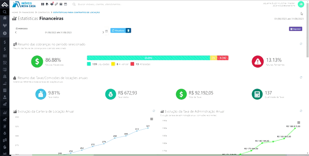The height and width of the screenshot is (156, 309).
Task: Click the yellow A vencer bar segment
Action: coord(213,58)
